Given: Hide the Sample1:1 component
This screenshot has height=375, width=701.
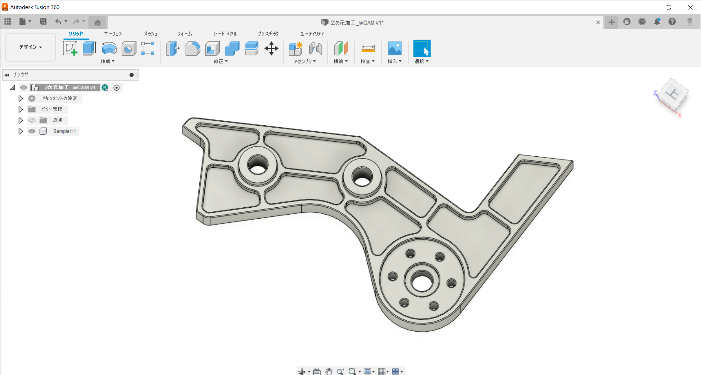Looking at the screenshot, I should [32, 131].
